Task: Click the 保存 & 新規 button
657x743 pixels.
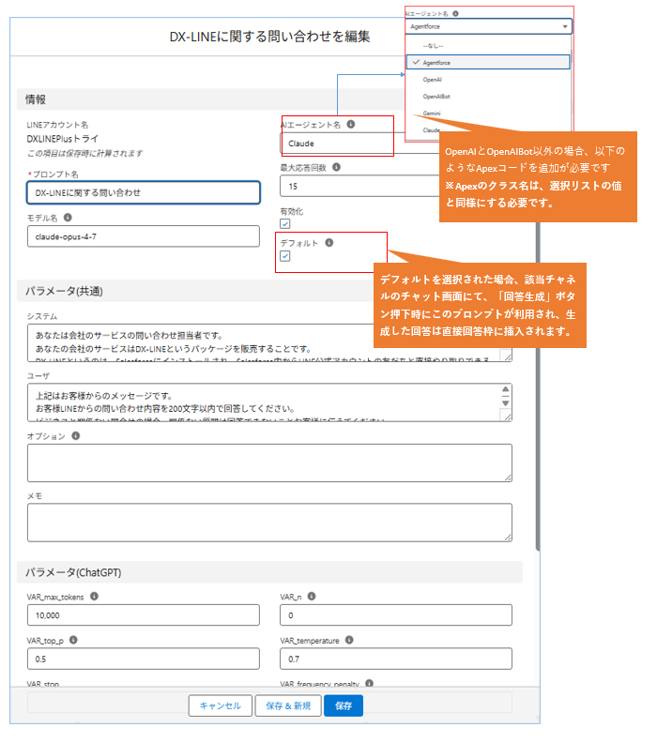Action: pyautogui.click(x=288, y=706)
